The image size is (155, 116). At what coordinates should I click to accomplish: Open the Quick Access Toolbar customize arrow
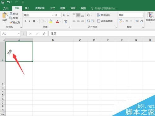pos(23,2)
